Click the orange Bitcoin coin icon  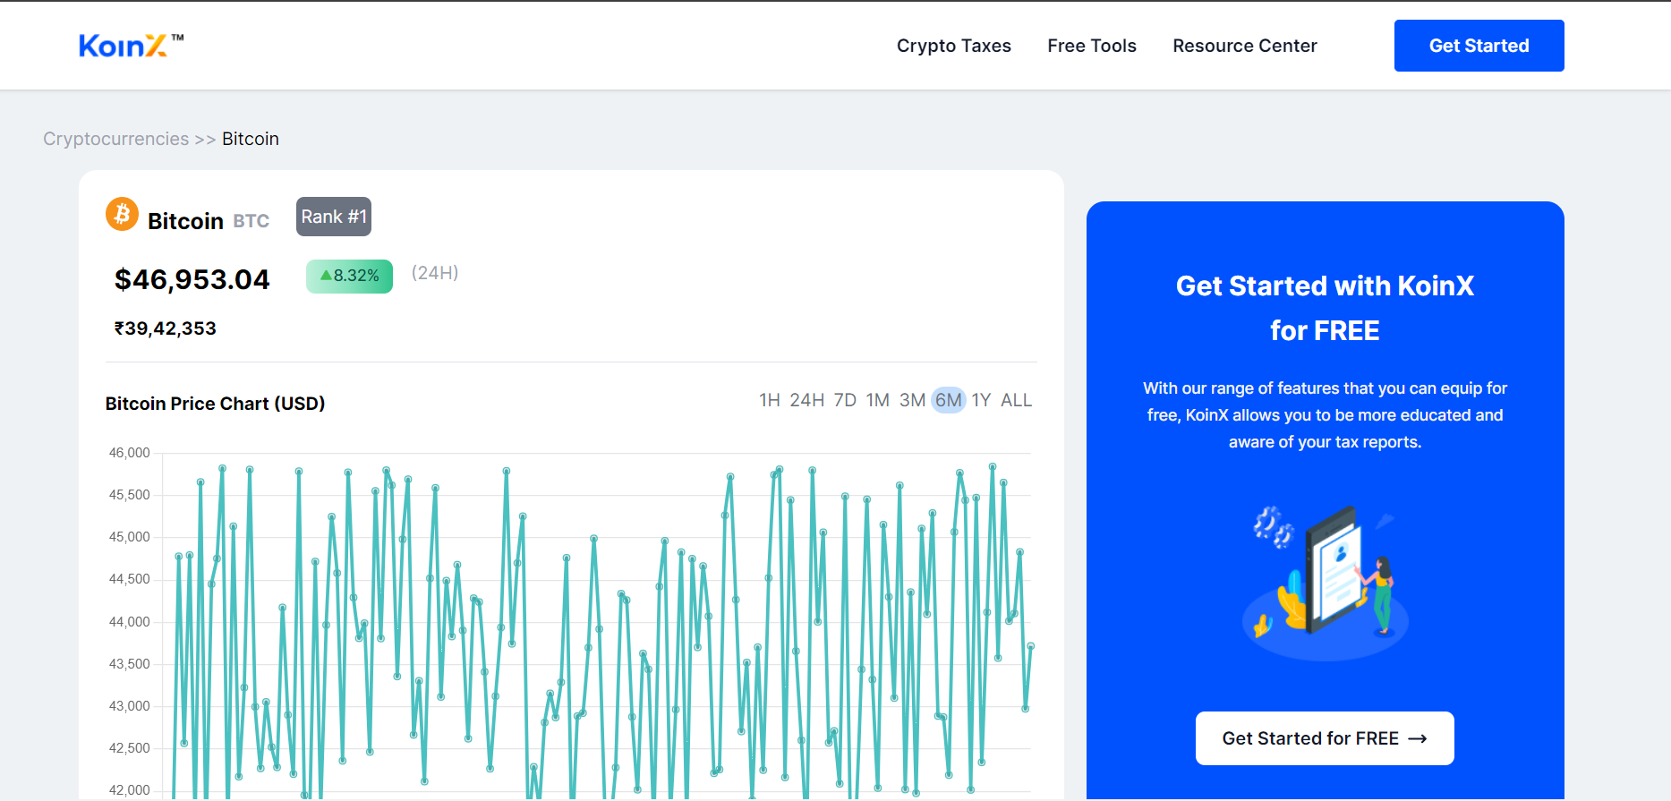tap(122, 214)
